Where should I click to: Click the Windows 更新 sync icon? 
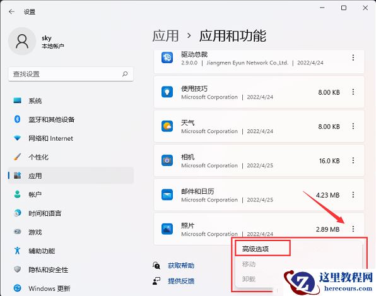17,288
